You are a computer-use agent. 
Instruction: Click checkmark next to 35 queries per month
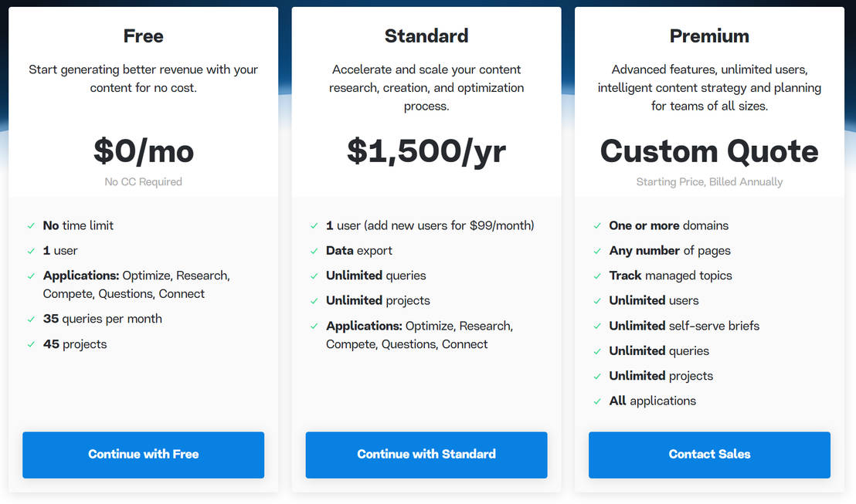(31, 320)
